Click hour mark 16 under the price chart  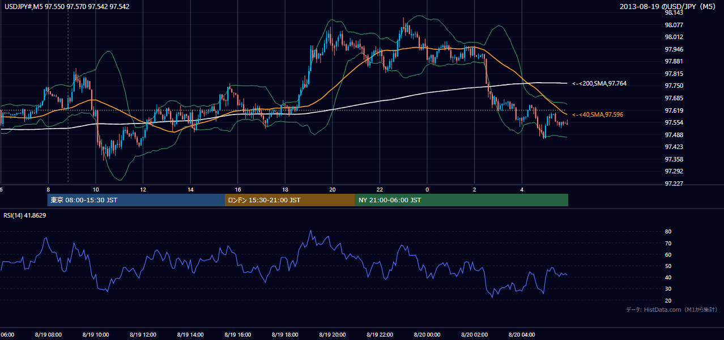238,189
